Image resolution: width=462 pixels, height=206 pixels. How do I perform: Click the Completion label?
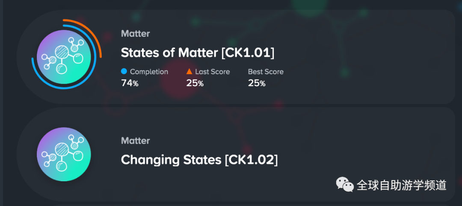point(149,72)
